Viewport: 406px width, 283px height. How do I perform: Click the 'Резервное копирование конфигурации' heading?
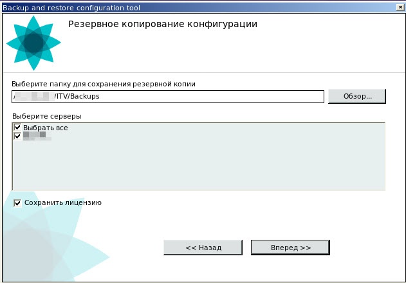162,24
